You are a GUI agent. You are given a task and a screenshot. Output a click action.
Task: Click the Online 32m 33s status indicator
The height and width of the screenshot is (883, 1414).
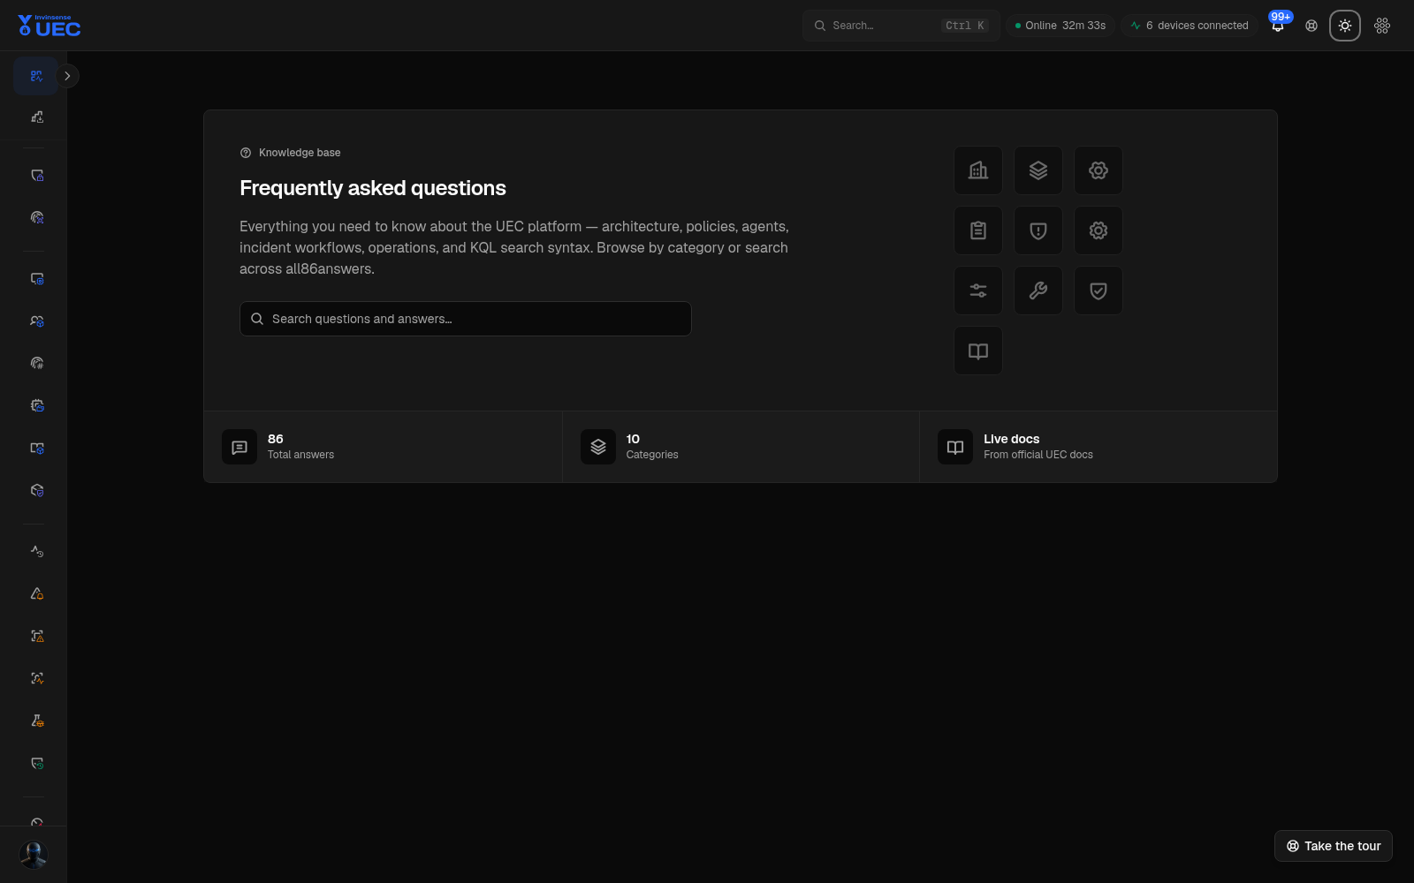[x=1060, y=26]
